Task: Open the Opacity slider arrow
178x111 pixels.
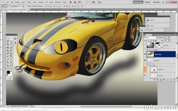Action: click(169, 37)
